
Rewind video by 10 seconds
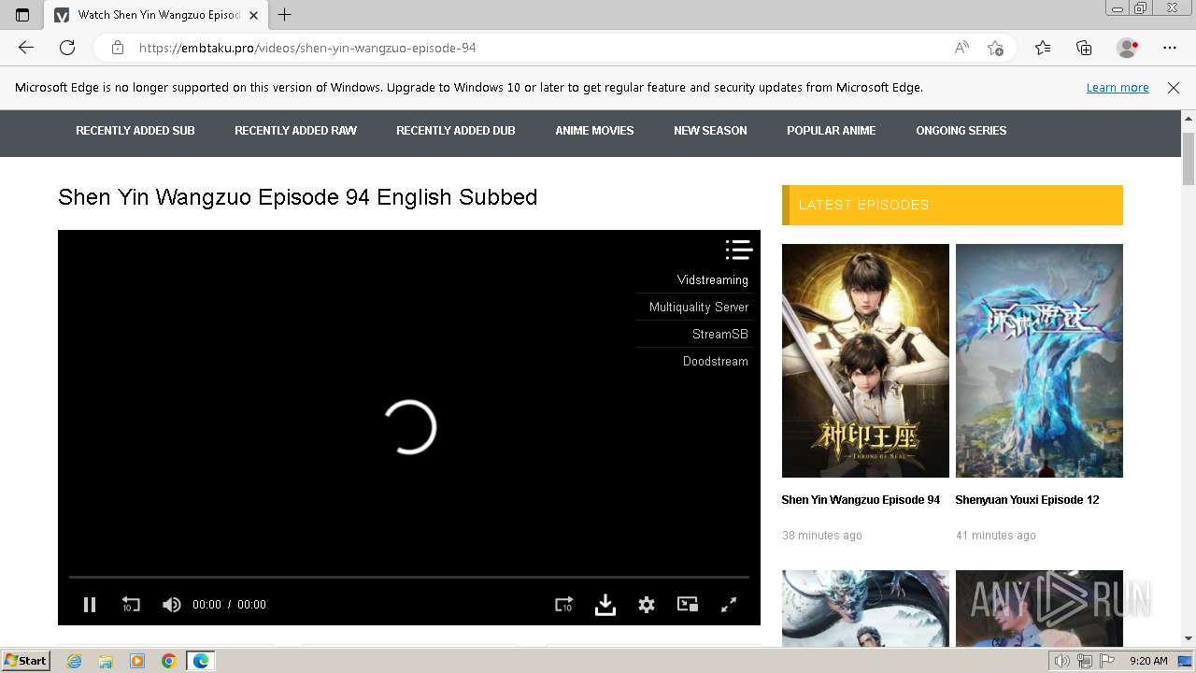131,605
